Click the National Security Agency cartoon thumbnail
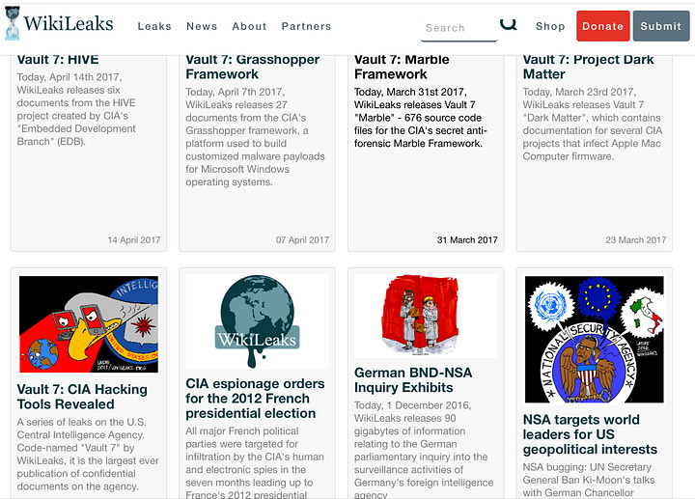This screenshot has width=695, height=499. (x=595, y=340)
